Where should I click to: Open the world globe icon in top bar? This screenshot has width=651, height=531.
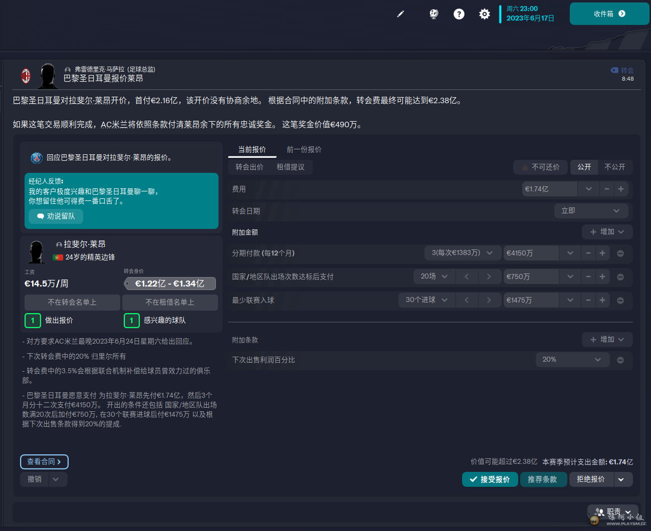point(434,14)
